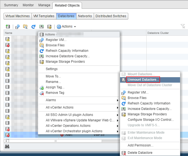Click the Register VM icon in submenu

(x=124, y=93)
